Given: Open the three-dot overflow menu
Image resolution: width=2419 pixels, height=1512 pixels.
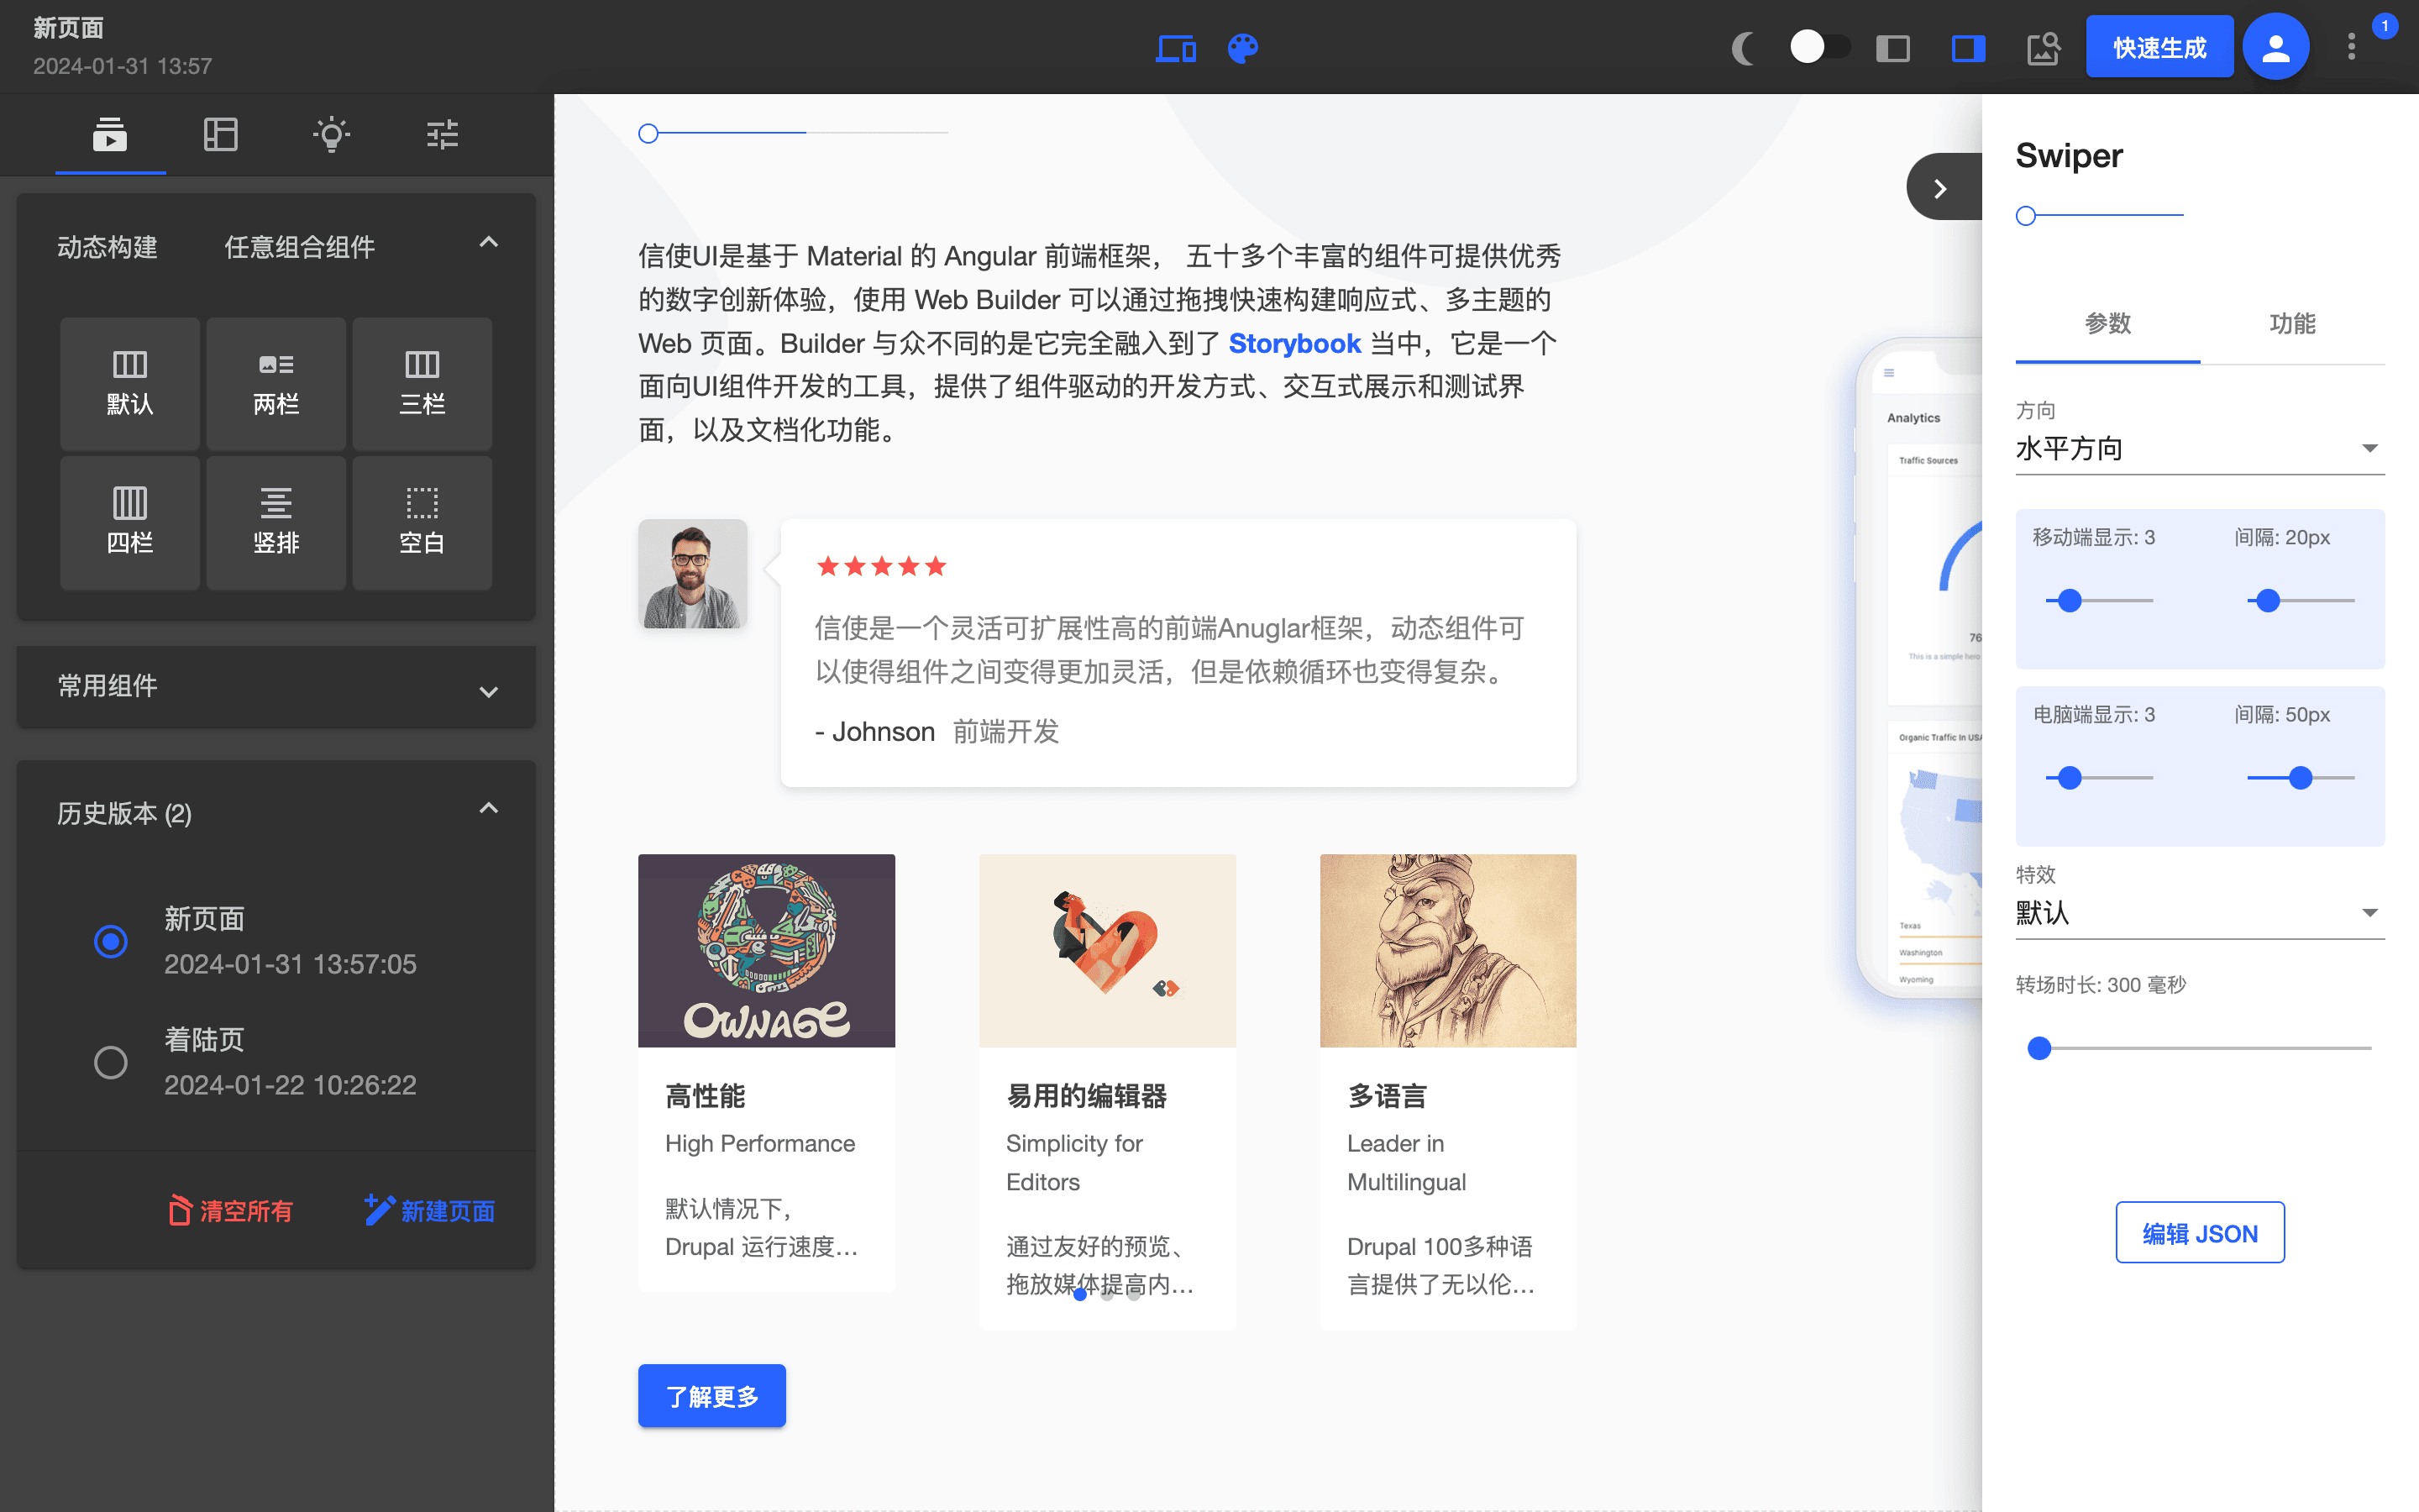Looking at the screenshot, I should point(2351,47).
